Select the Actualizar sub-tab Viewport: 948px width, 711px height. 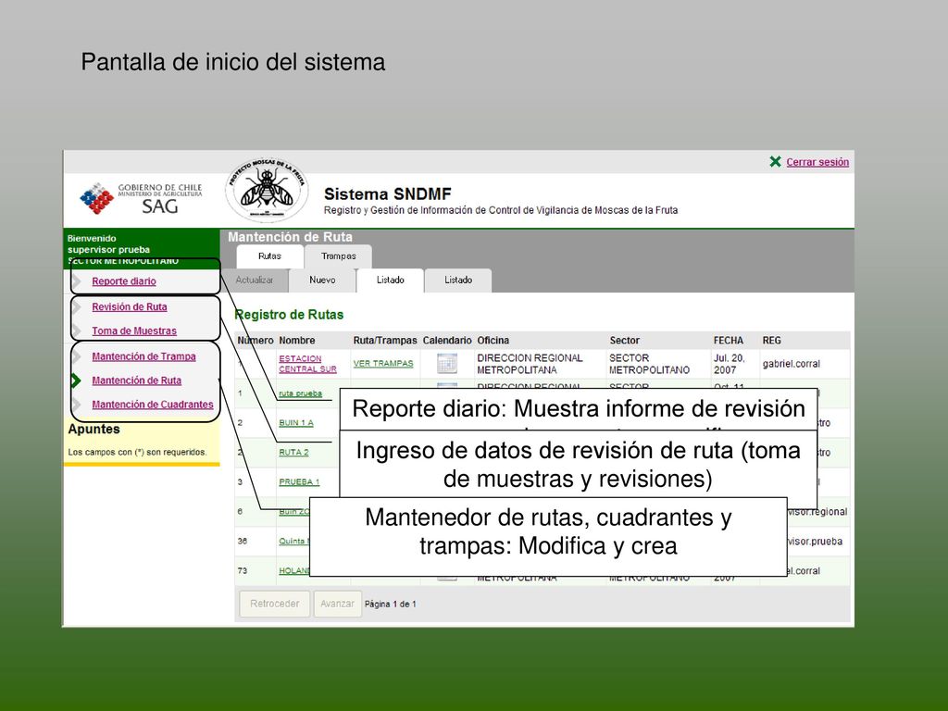tap(255, 280)
